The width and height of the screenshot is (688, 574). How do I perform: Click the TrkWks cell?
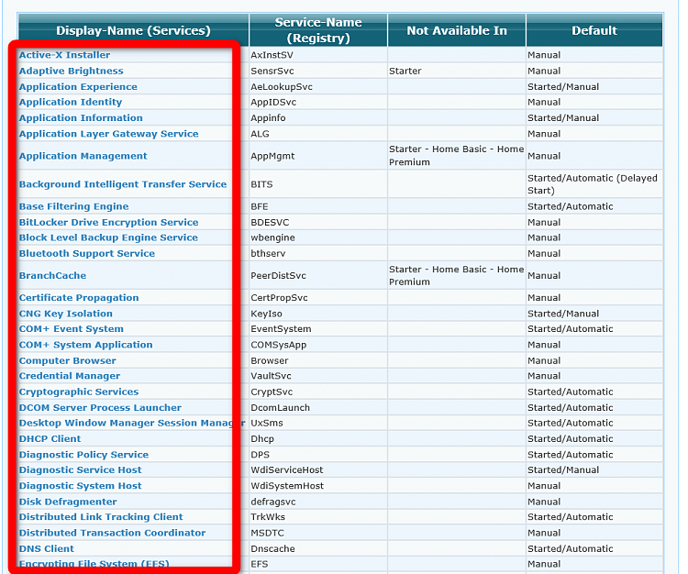318,516
